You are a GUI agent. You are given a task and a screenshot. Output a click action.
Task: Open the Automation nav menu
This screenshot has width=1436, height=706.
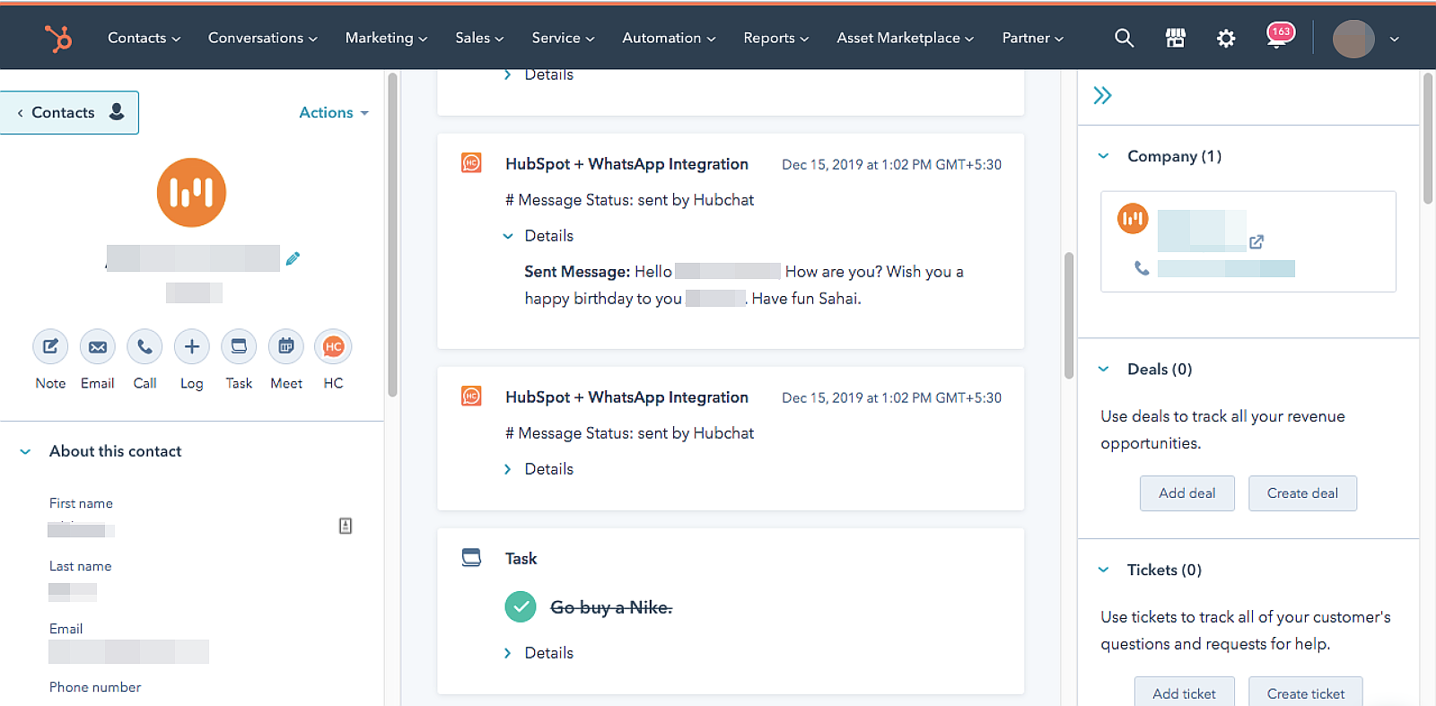point(669,38)
